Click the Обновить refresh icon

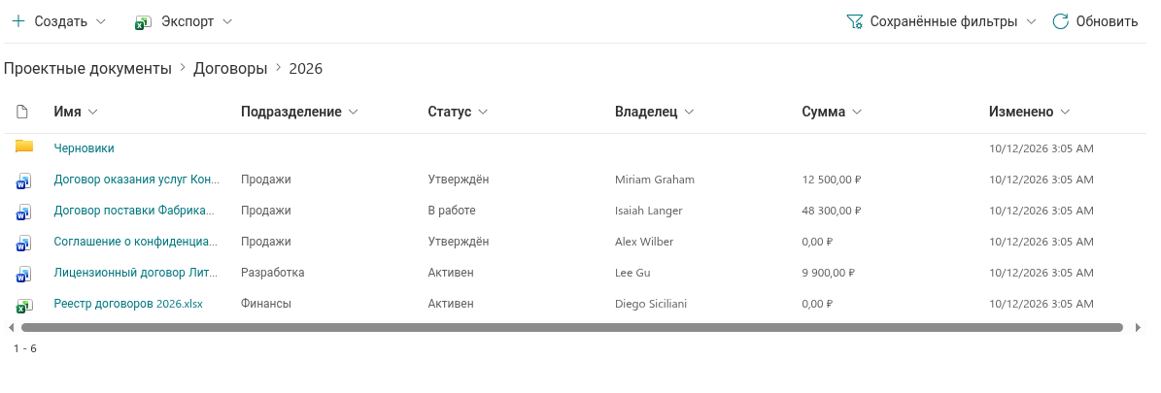[x=1060, y=21]
